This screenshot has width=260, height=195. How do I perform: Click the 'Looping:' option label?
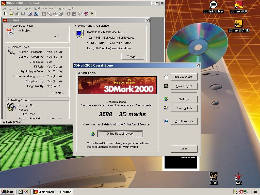[x=23, y=105]
